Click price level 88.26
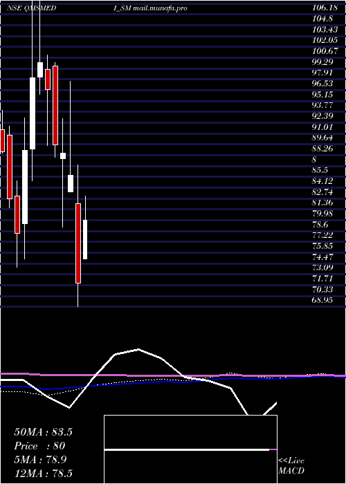 click(322, 149)
